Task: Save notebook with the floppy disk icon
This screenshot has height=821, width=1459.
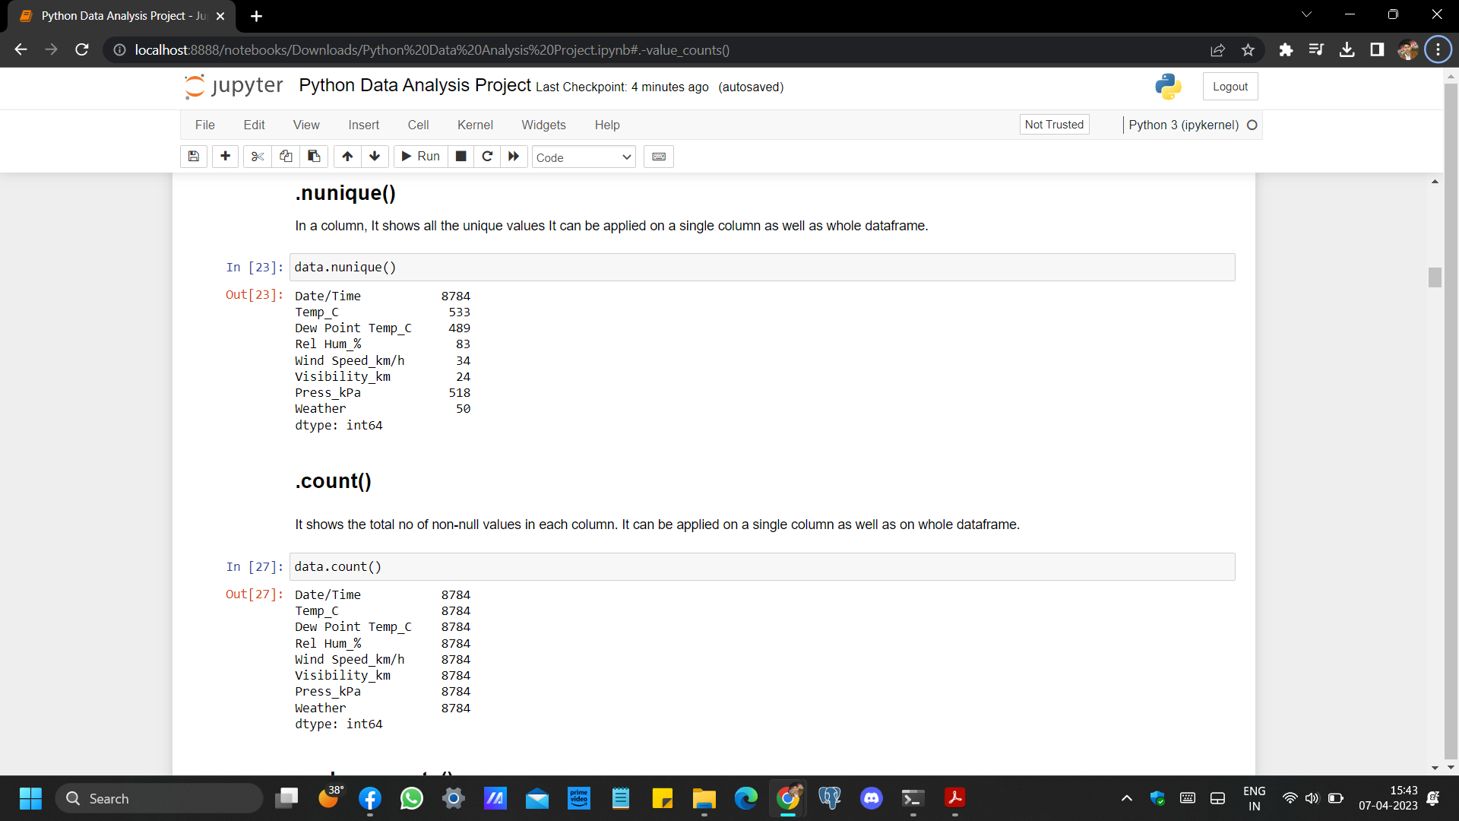Action: [194, 157]
